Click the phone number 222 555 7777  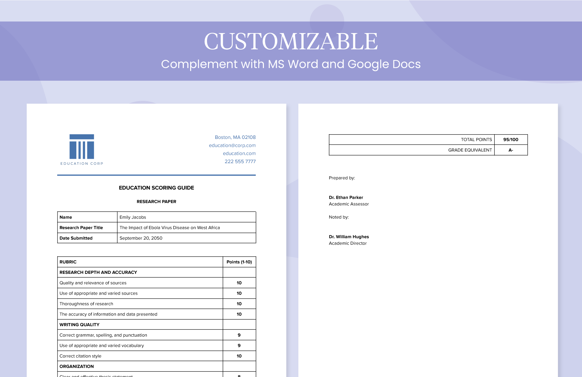[240, 161]
